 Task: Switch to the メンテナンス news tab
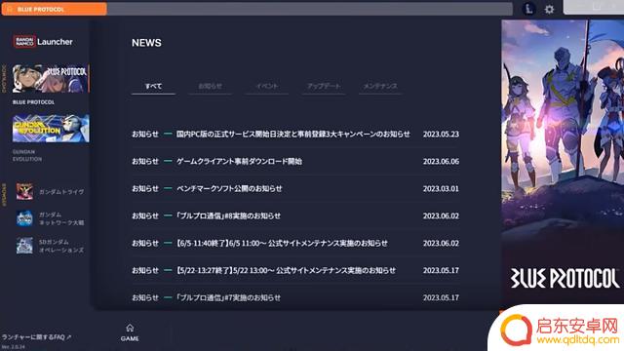[x=380, y=86]
